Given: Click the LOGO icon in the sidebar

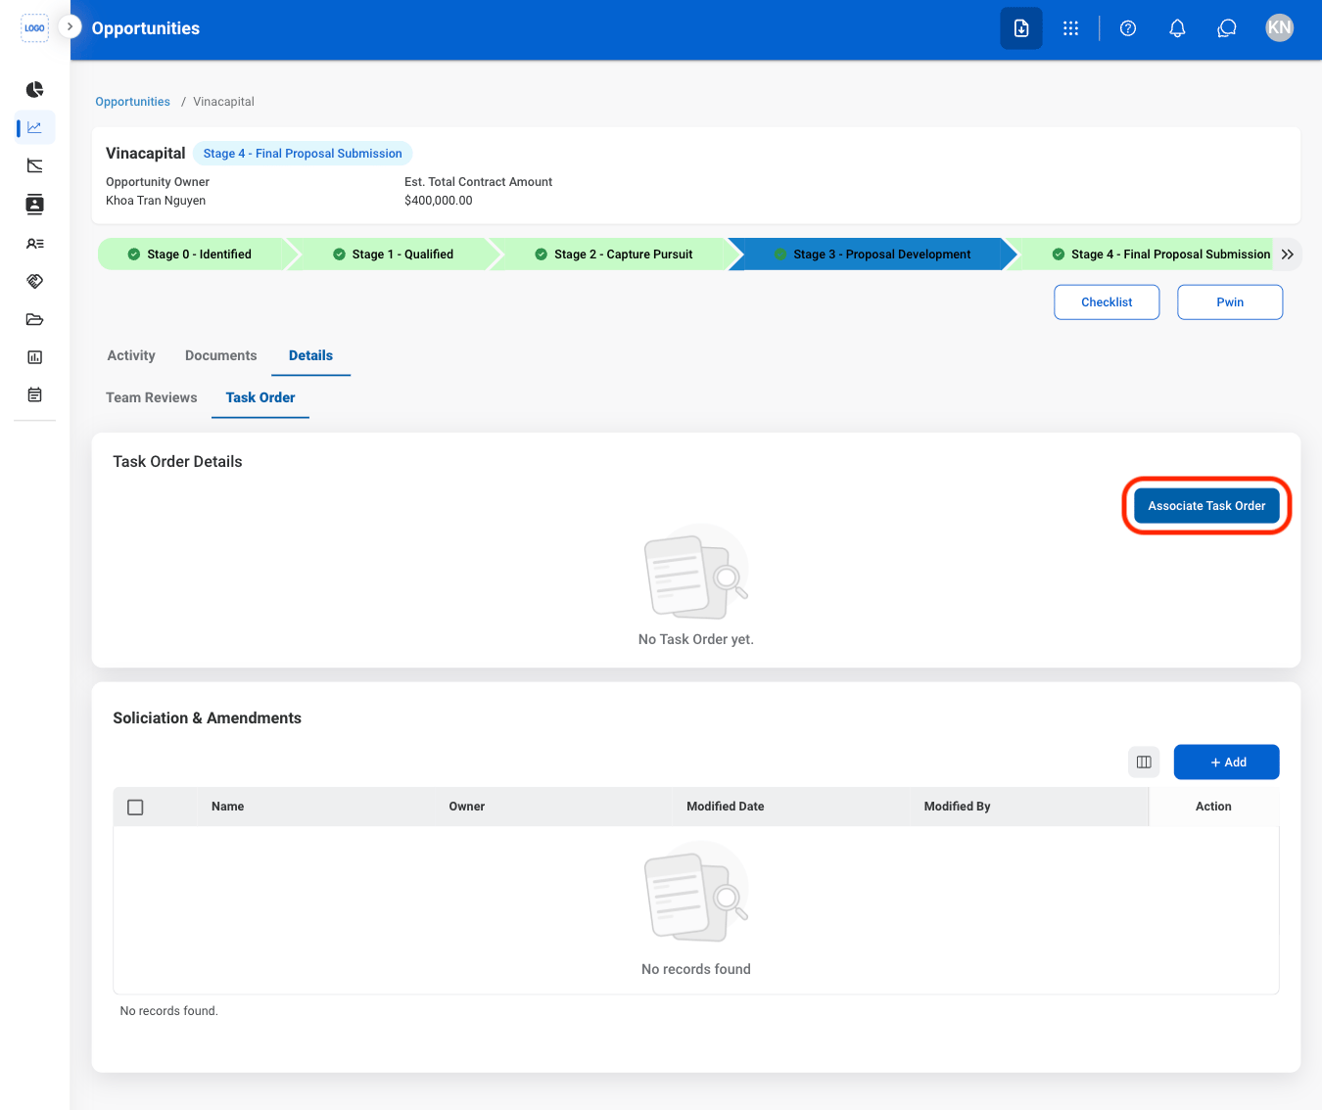Looking at the screenshot, I should [x=34, y=28].
